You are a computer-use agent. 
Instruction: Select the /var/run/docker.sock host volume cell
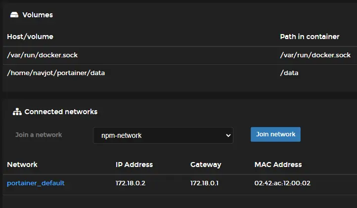[x=43, y=55]
